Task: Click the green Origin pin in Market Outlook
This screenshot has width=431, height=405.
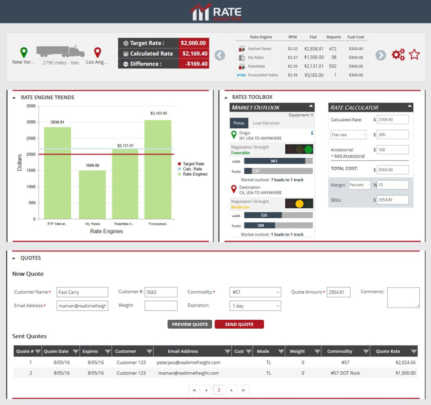Action: coord(233,135)
